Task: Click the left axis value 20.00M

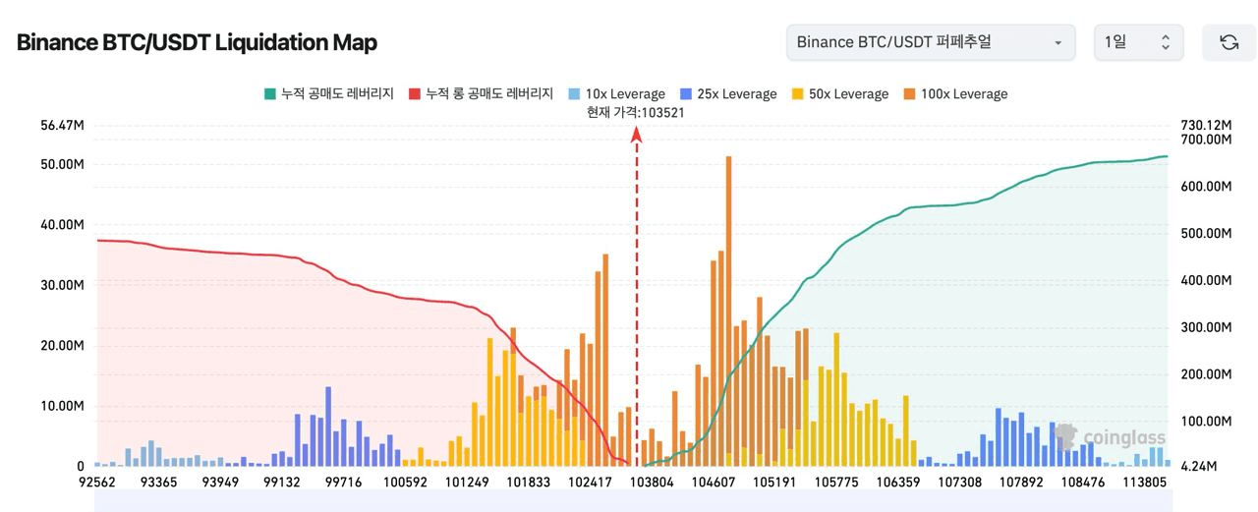Action: point(62,345)
